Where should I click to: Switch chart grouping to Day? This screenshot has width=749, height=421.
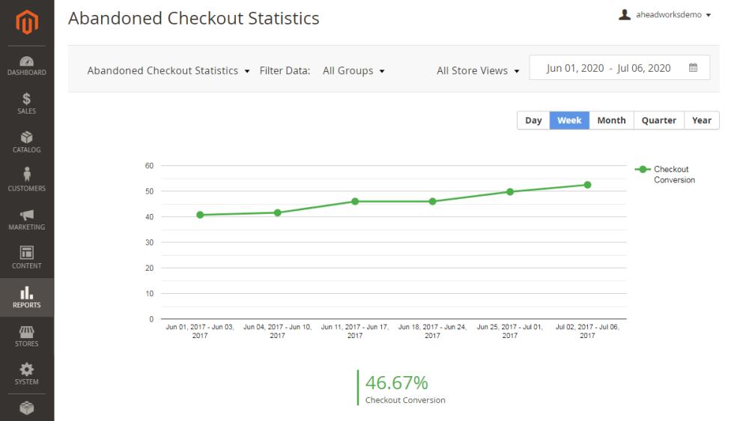(533, 120)
